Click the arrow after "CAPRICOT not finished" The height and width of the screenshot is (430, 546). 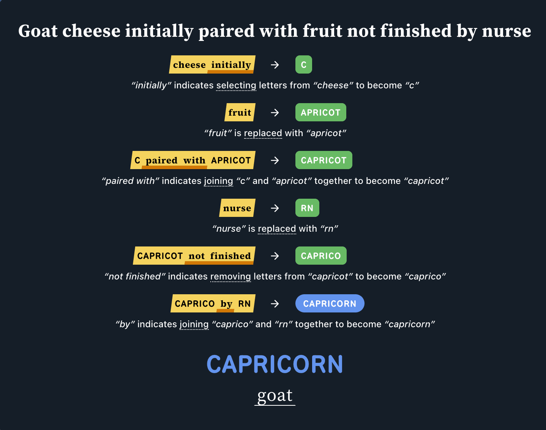275,256
